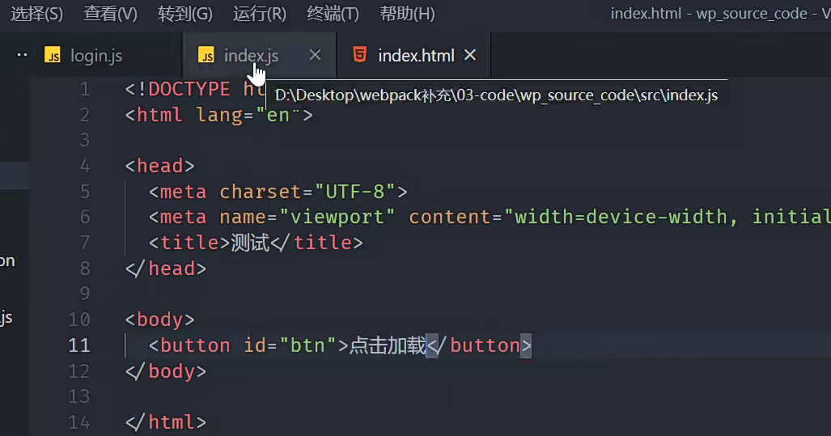Click line number 11 in the gutter
Screen dimensions: 831x436
79,345
